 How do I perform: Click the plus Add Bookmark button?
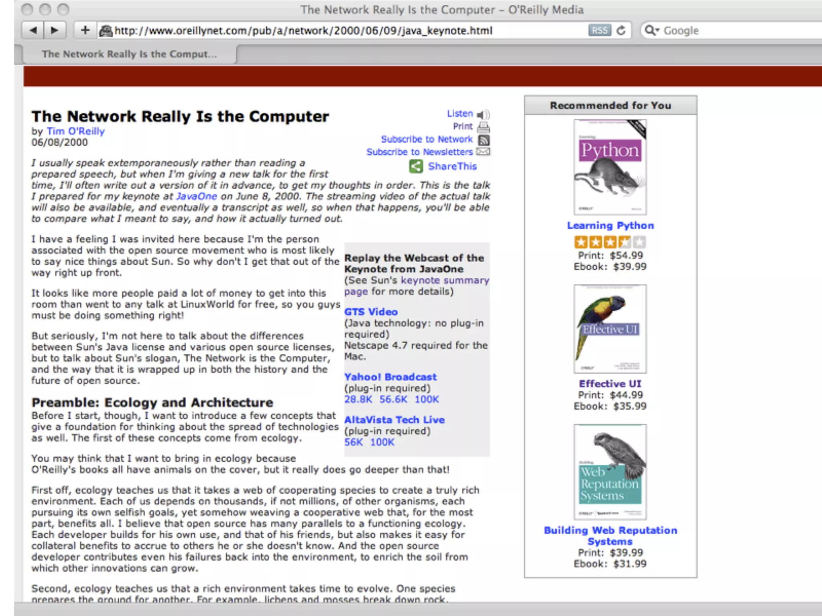85,30
